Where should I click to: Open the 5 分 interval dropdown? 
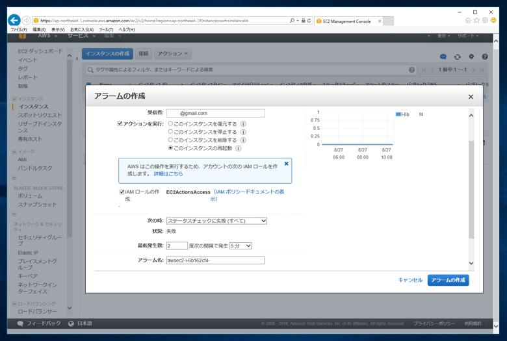[x=240, y=246]
